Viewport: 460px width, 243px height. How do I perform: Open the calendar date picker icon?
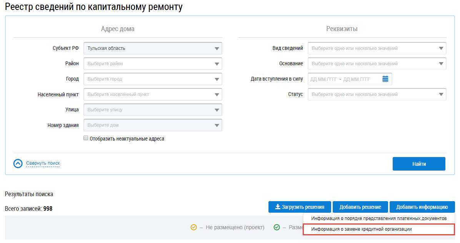click(385, 79)
